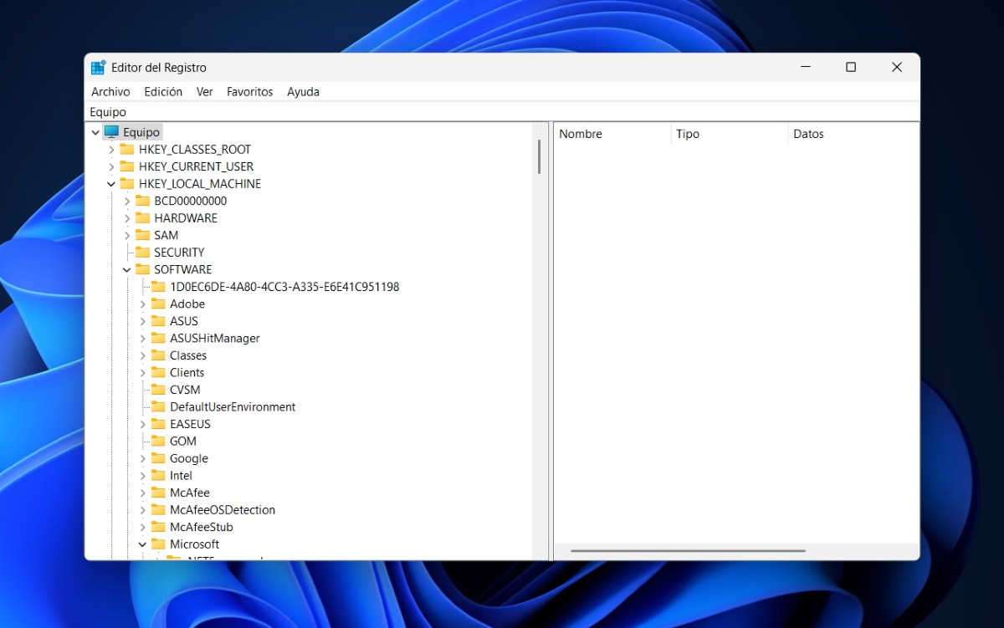Expand the Google key chevron
The image size is (1004, 628).
click(142, 458)
